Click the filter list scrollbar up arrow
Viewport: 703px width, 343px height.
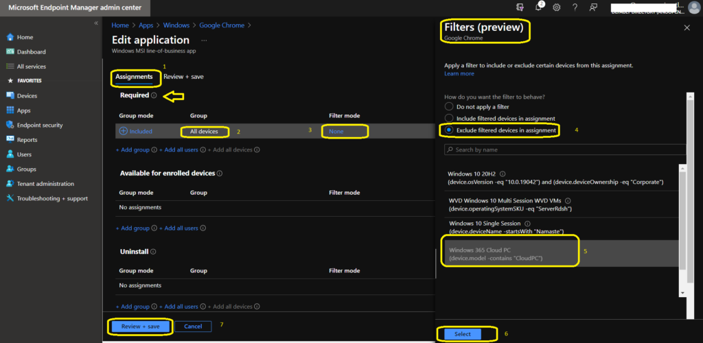click(683, 168)
